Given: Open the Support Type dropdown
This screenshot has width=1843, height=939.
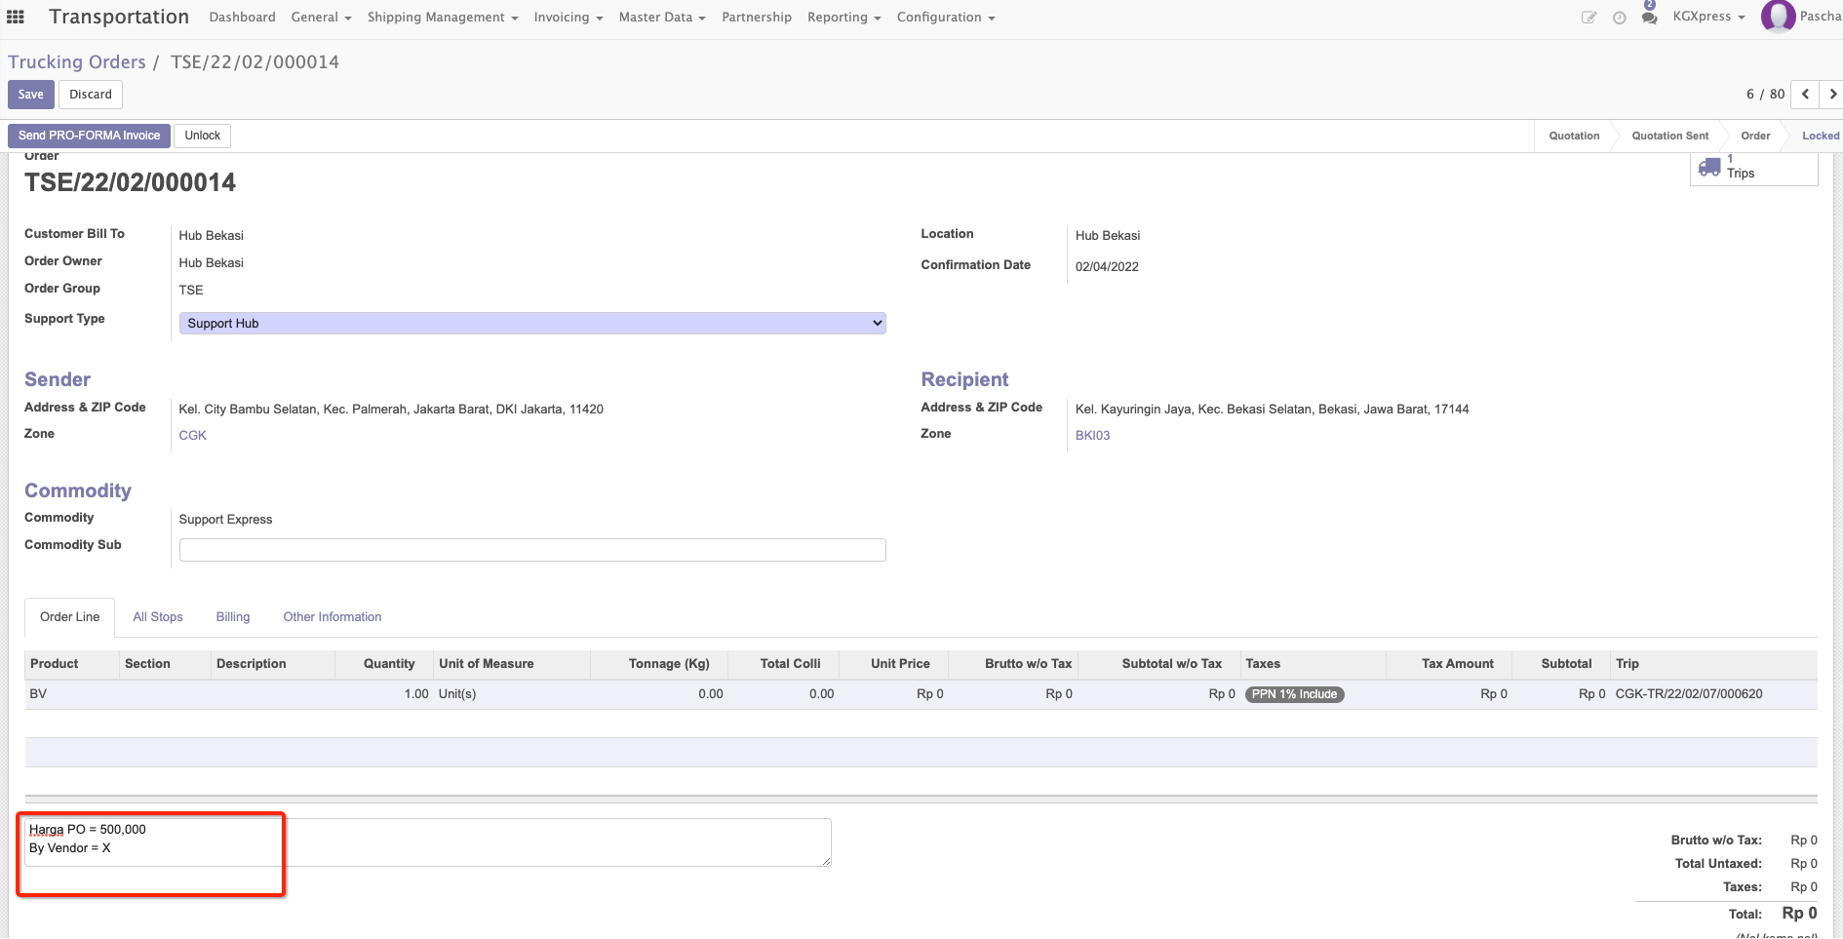Looking at the screenshot, I should click(532, 323).
